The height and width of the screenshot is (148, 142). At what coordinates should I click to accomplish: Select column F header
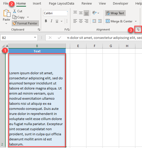coord(94,46)
